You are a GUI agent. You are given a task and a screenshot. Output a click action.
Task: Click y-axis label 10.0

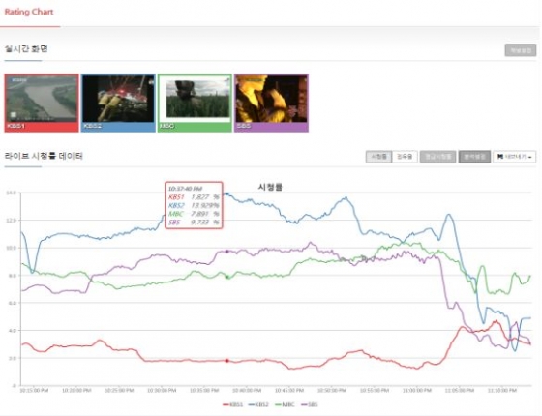[11, 248]
